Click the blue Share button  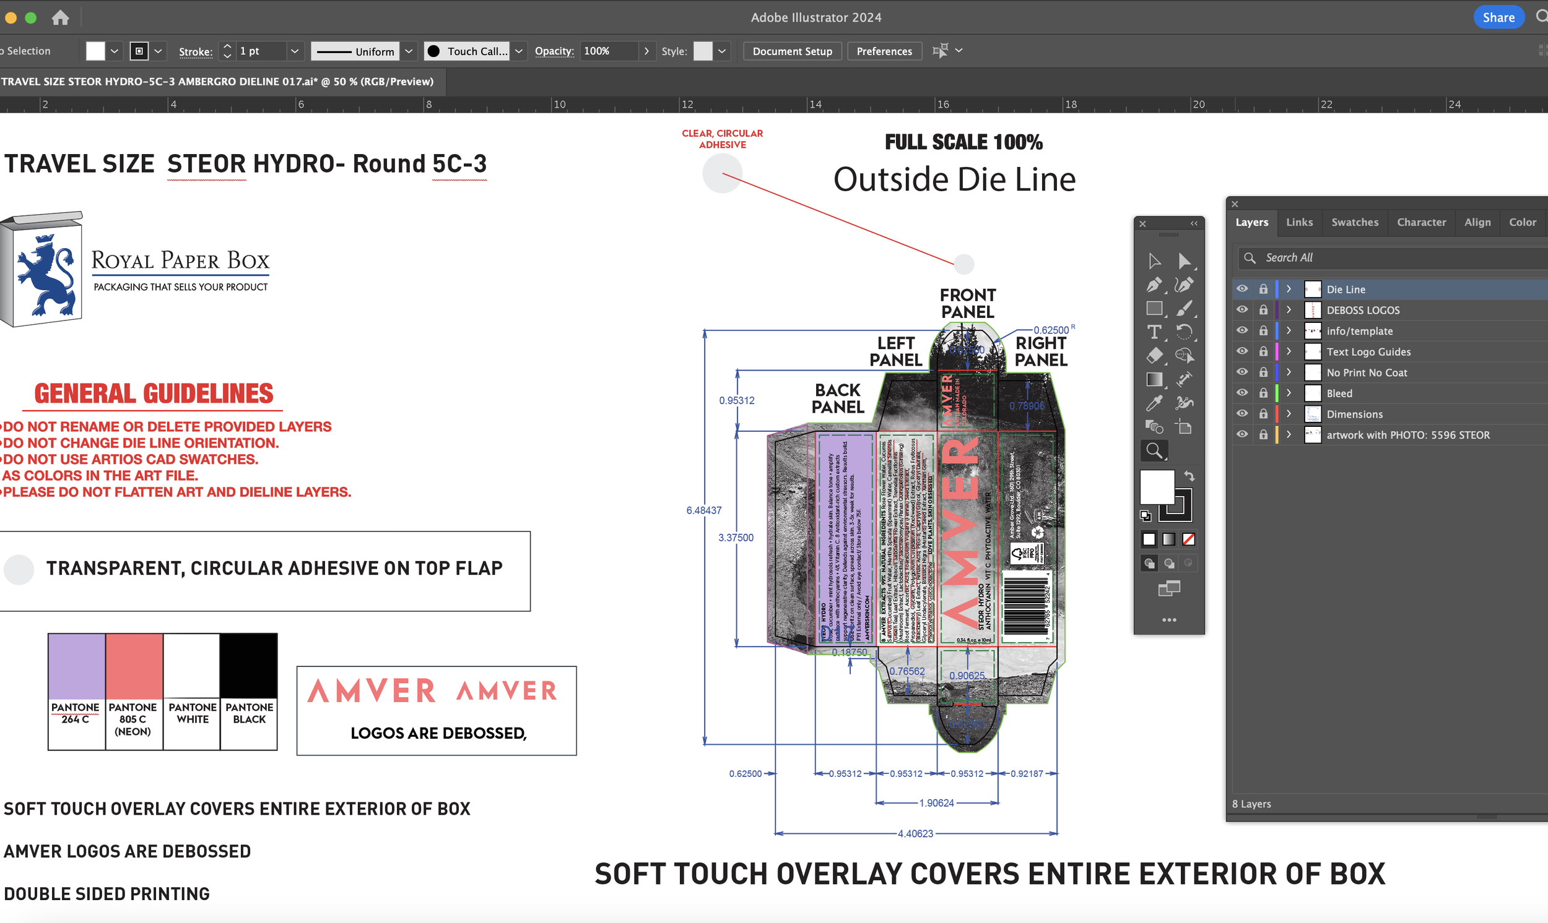pyautogui.click(x=1498, y=17)
